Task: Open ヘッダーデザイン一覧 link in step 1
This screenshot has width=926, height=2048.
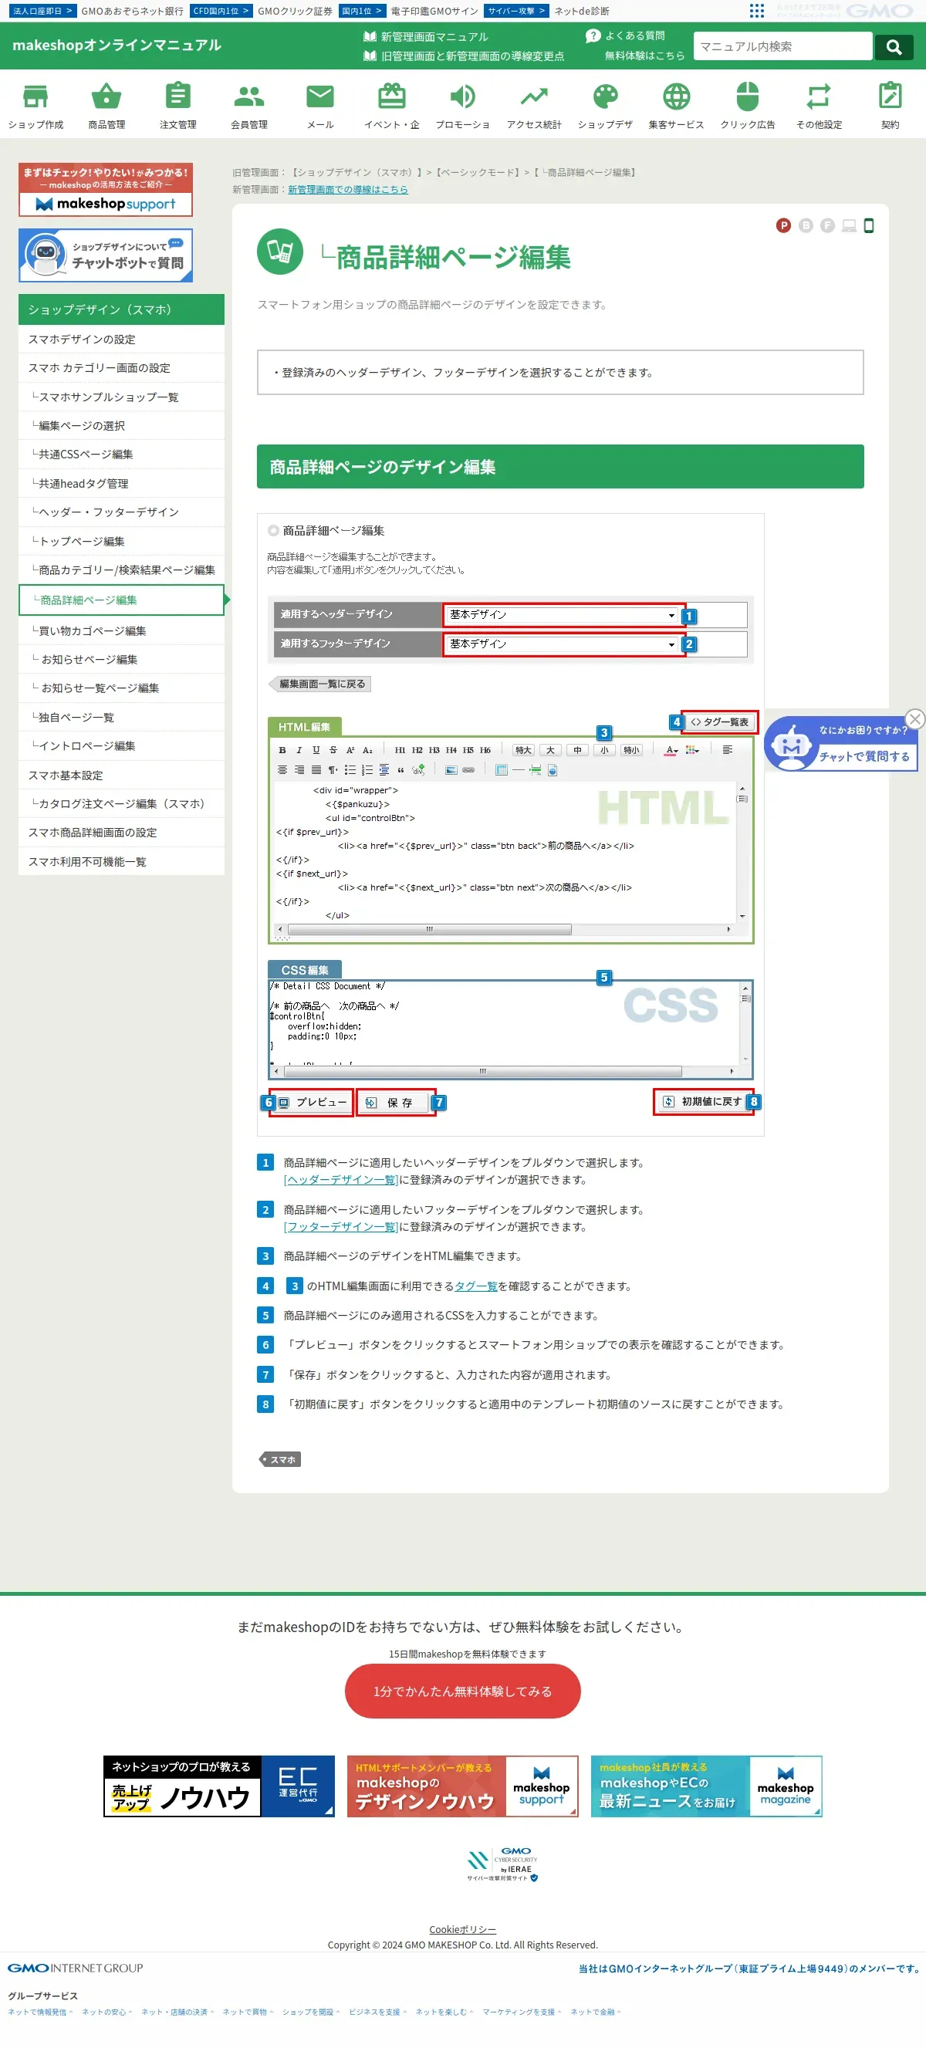Action: pos(340,1181)
